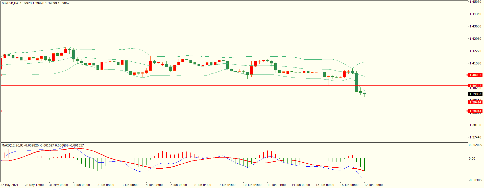Click the red 1.40342 price level tag
The width and height of the screenshot is (484, 188).
coord(475,86)
